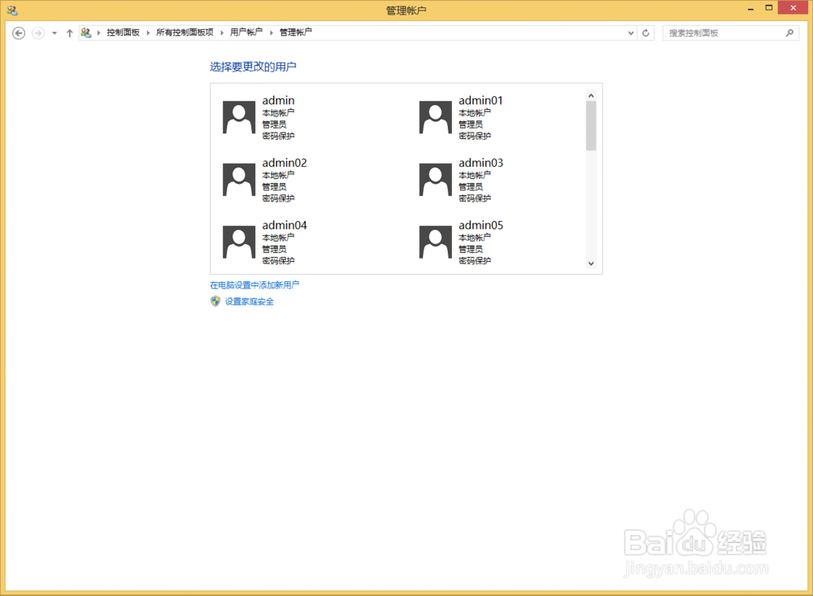
Task: Expand the address bar autocomplete chevron
Action: (630, 33)
